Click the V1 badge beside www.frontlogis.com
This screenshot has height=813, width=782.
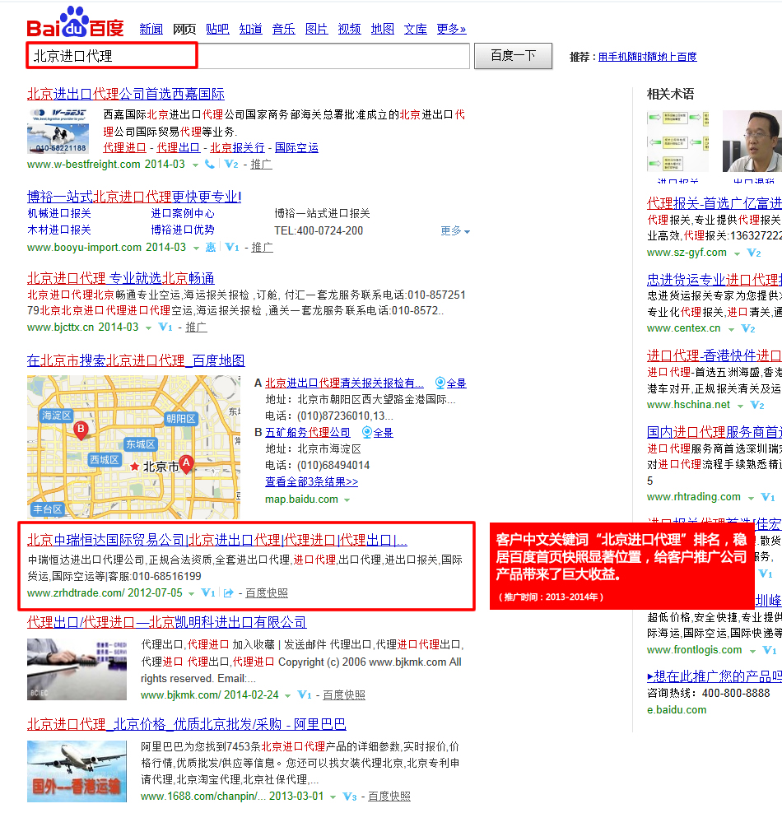770,650
